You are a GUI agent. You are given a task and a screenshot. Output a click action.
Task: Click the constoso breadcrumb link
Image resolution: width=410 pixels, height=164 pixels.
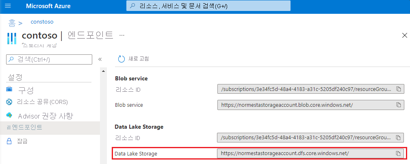tap(42, 22)
